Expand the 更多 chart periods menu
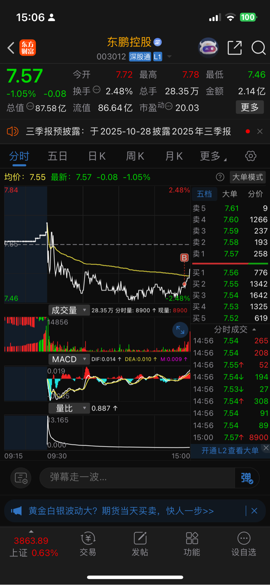The height and width of the screenshot is (585, 270). [213, 156]
